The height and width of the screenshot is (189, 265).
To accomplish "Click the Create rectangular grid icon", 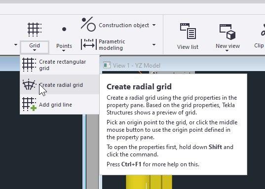I will 29,65.
